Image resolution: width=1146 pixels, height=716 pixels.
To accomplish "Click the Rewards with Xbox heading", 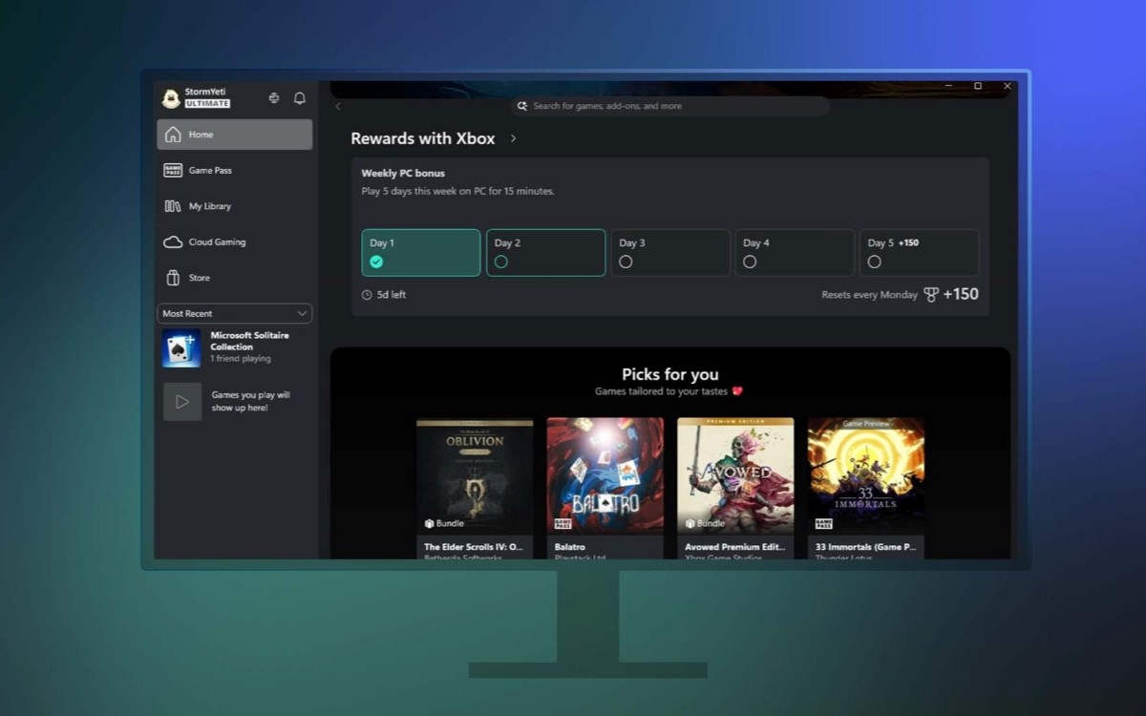I will click(423, 138).
